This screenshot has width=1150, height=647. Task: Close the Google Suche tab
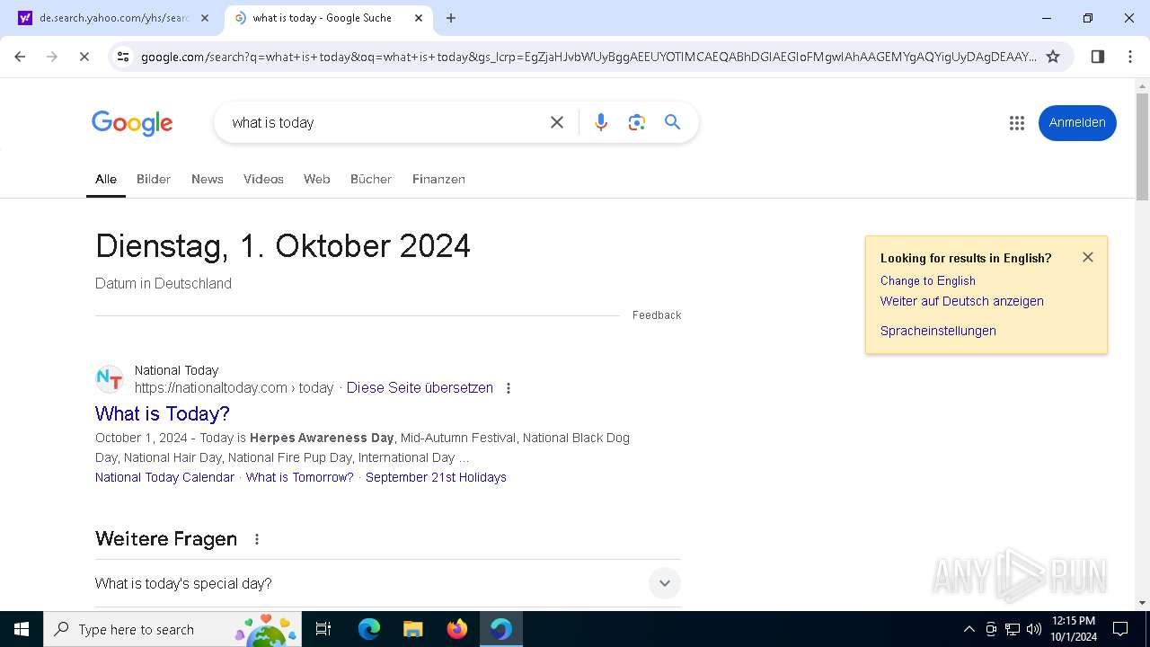[x=419, y=18]
